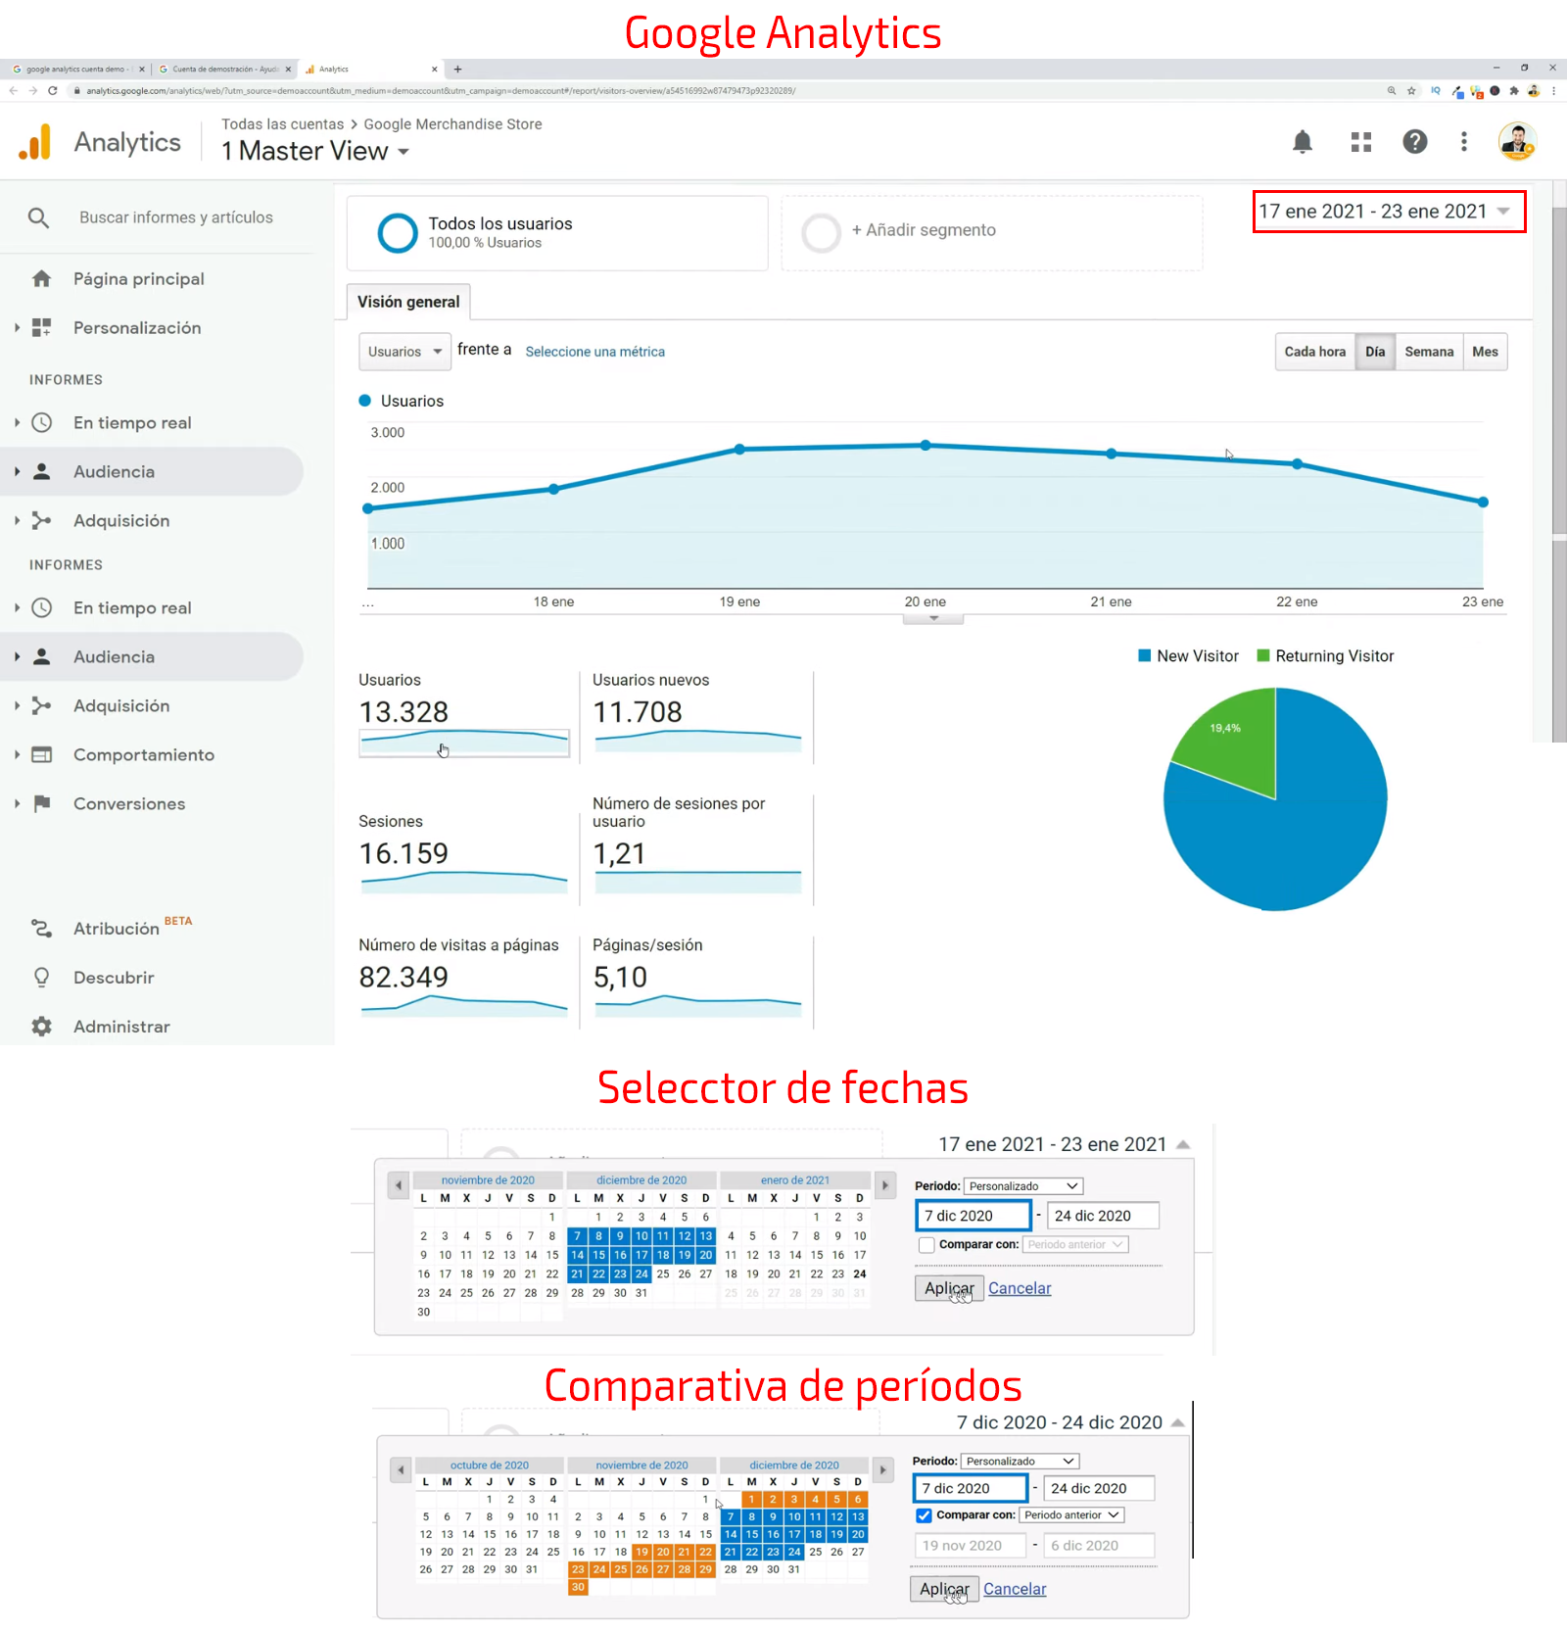1567x1633 pixels.
Task: Click the Usuarios blue dot chart legend
Action: click(x=364, y=401)
